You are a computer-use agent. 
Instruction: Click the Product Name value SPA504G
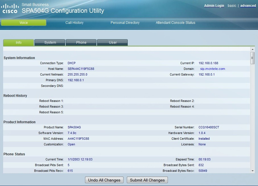tap(74, 127)
